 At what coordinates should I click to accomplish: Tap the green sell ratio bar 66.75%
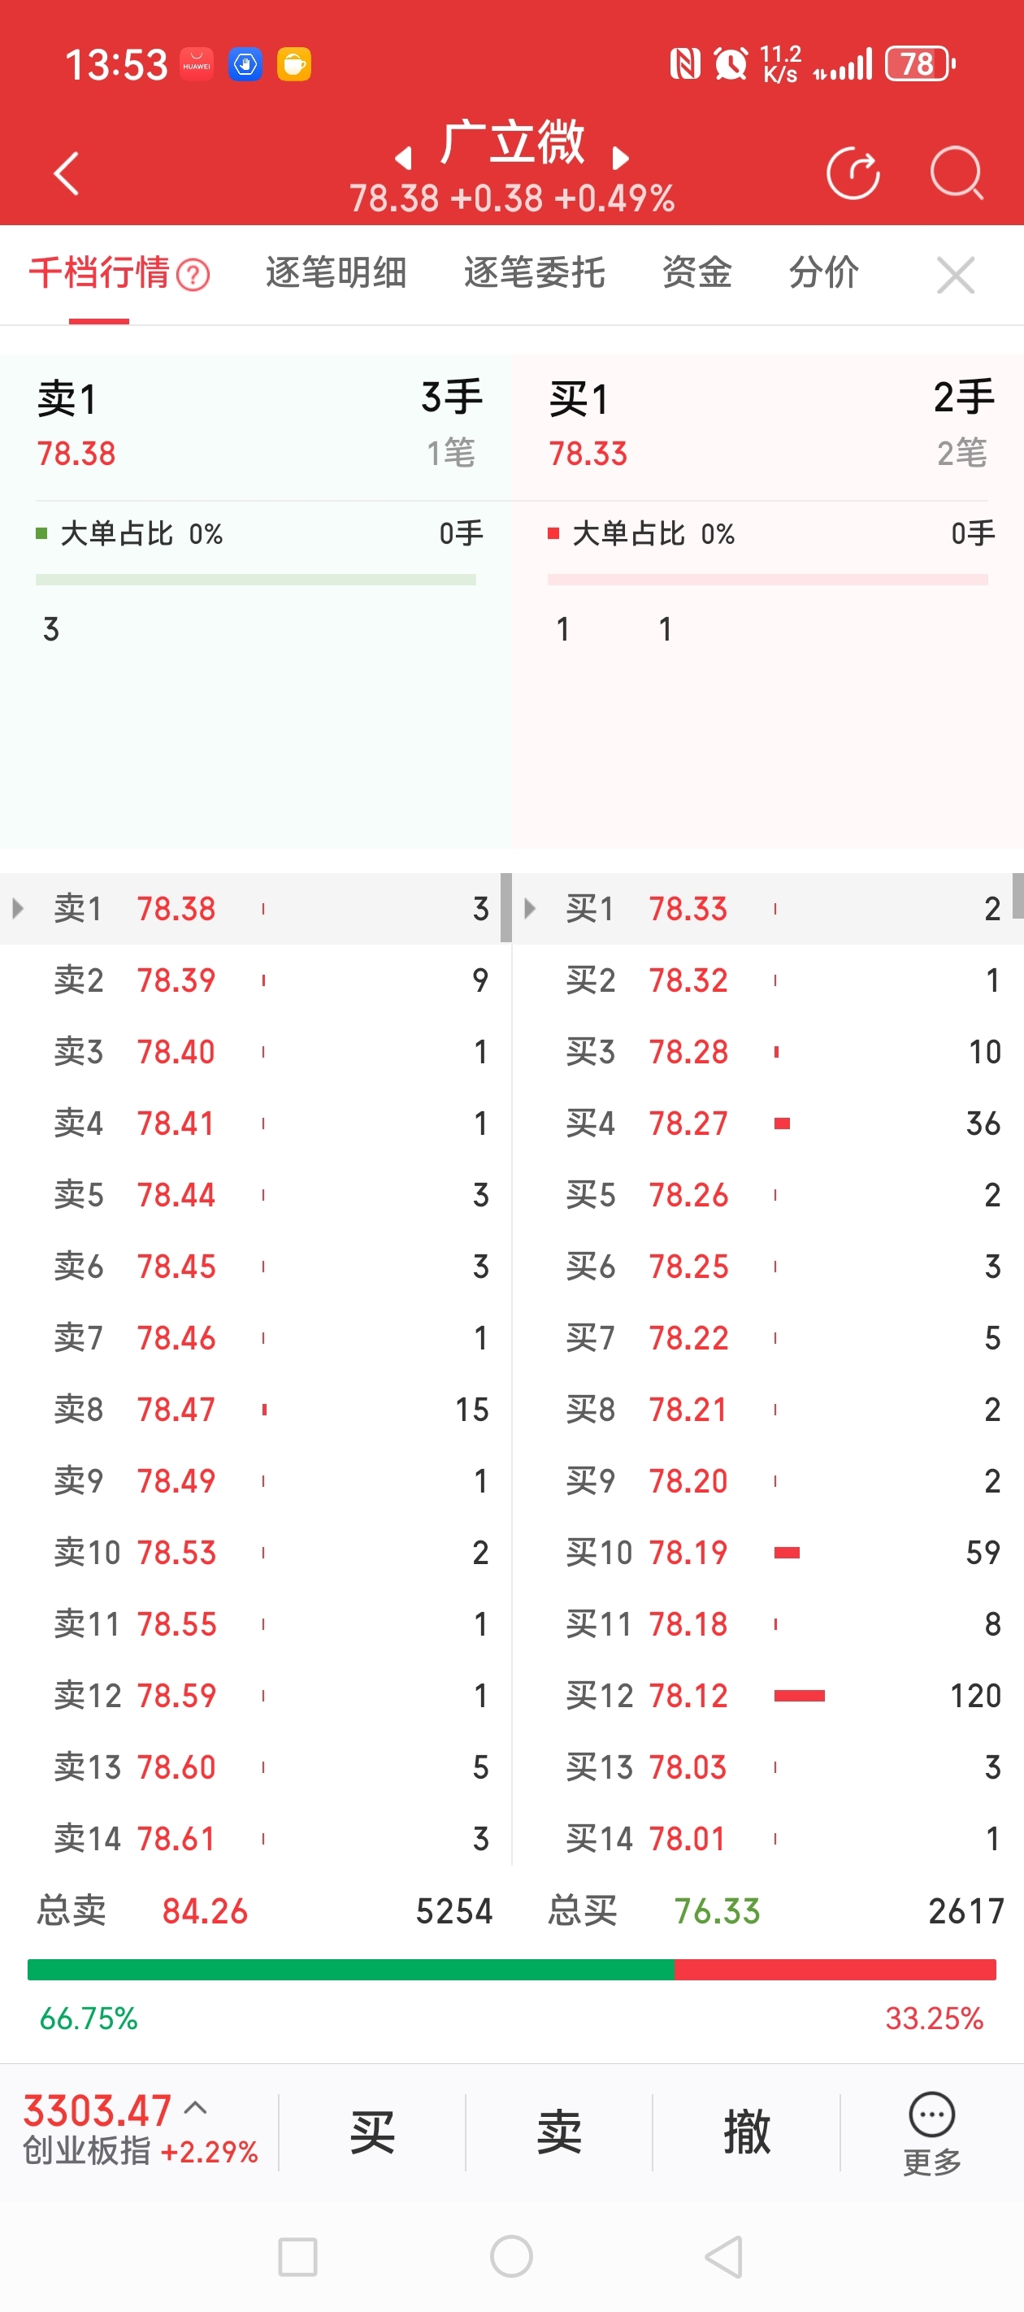350,1969
